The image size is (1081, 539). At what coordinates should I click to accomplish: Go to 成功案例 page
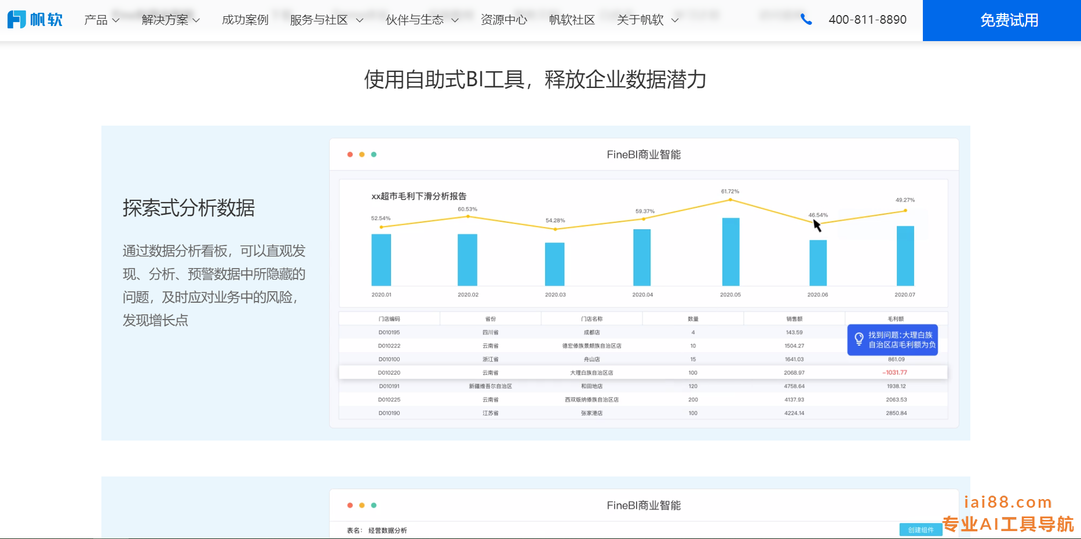point(245,20)
